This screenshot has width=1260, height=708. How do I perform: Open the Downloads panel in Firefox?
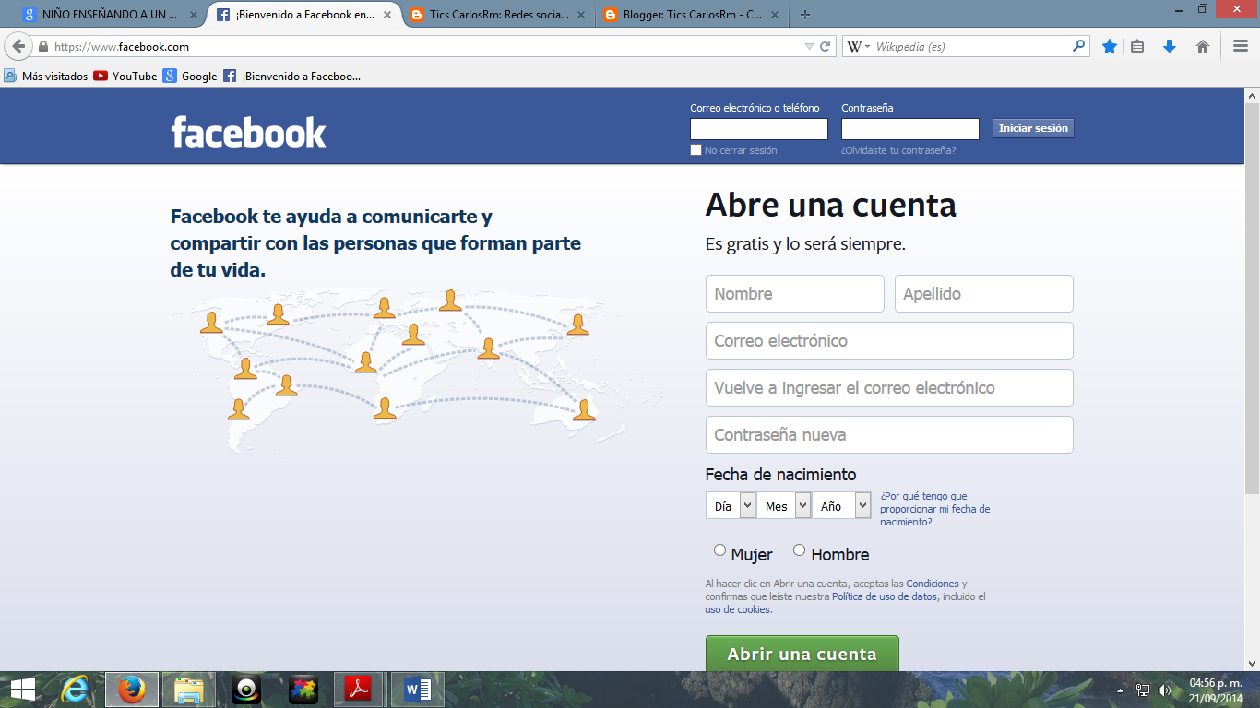point(1169,44)
